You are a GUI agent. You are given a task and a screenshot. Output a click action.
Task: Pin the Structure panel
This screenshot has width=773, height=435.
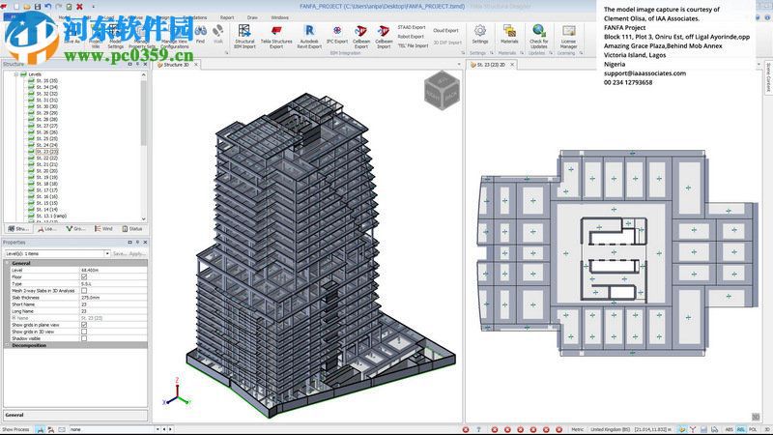137,64
